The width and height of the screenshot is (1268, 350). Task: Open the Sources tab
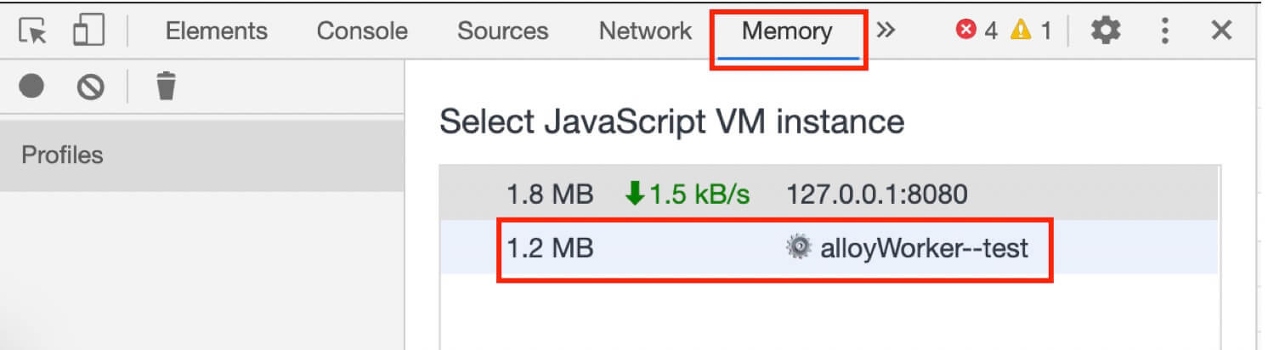(502, 31)
